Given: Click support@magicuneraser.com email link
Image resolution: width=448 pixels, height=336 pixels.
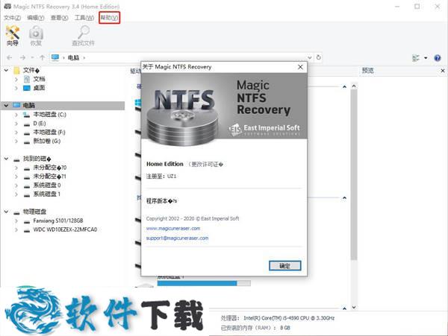Looking at the screenshot, I should pyautogui.click(x=177, y=238).
